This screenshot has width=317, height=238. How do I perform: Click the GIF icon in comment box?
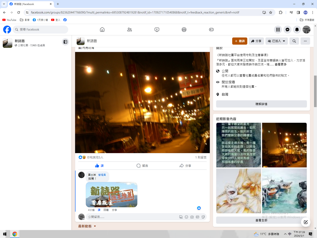click(198, 217)
